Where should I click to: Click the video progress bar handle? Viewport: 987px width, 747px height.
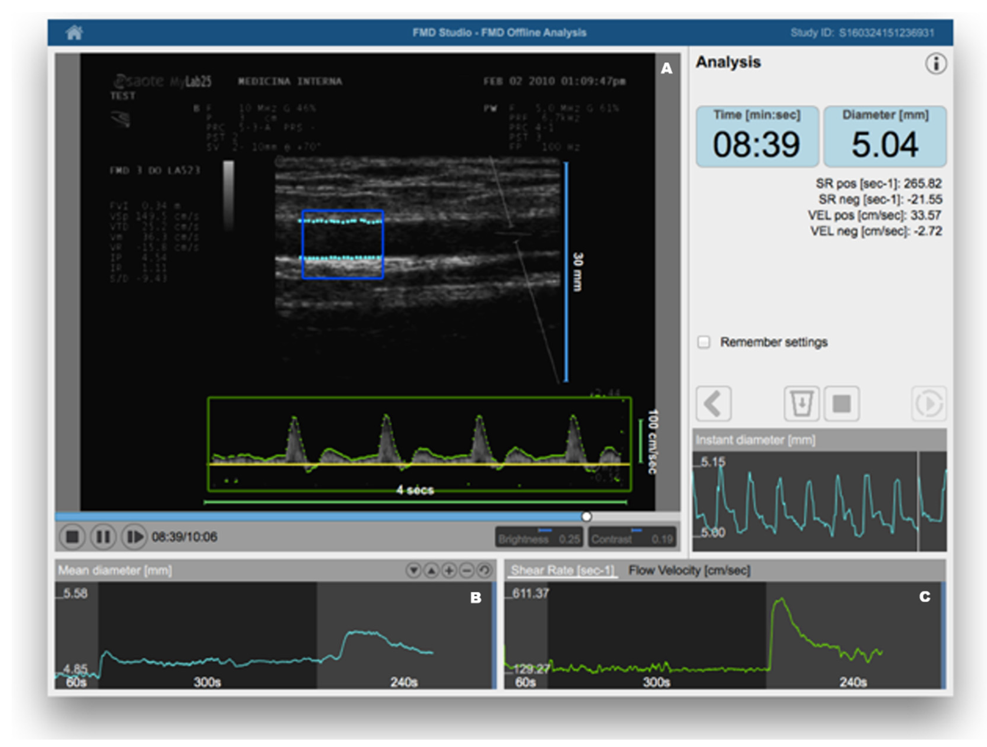pyautogui.click(x=586, y=517)
